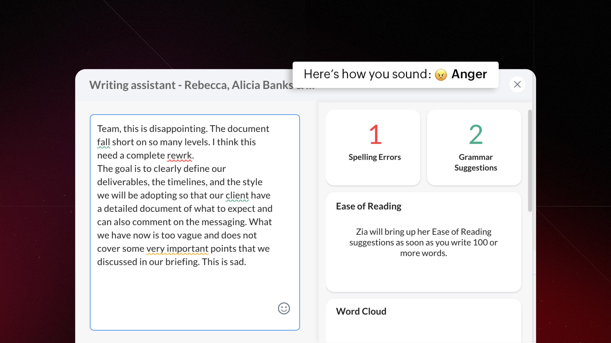Click the Anger tone label
This screenshot has height=343, width=611.
point(469,74)
